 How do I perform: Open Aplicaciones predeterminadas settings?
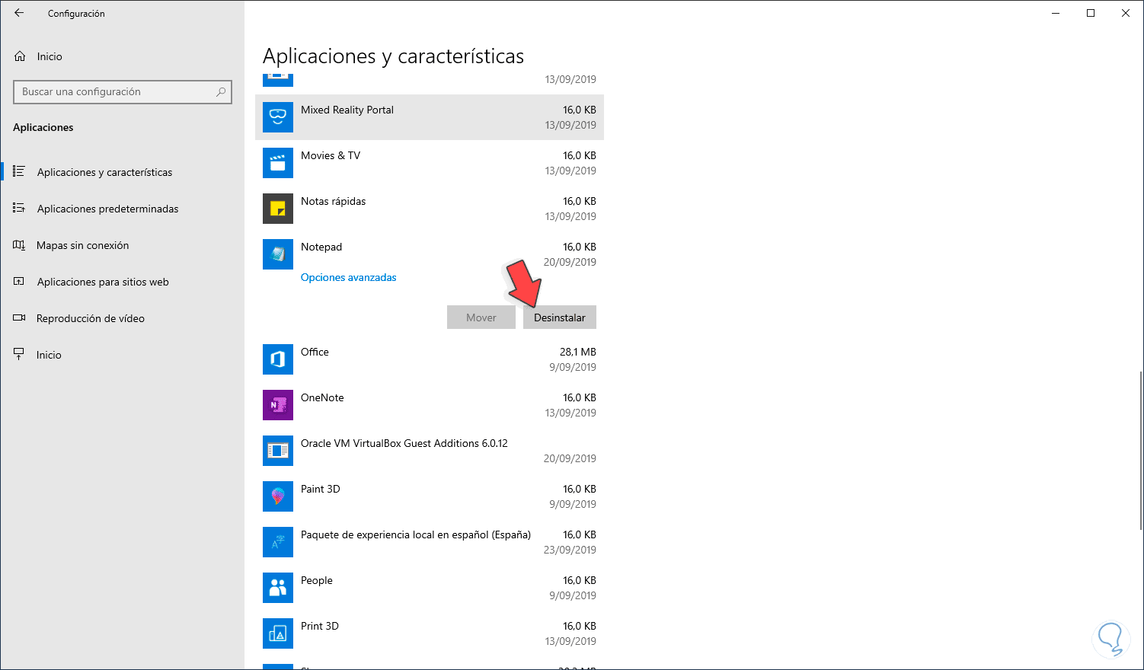[x=122, y=209]
